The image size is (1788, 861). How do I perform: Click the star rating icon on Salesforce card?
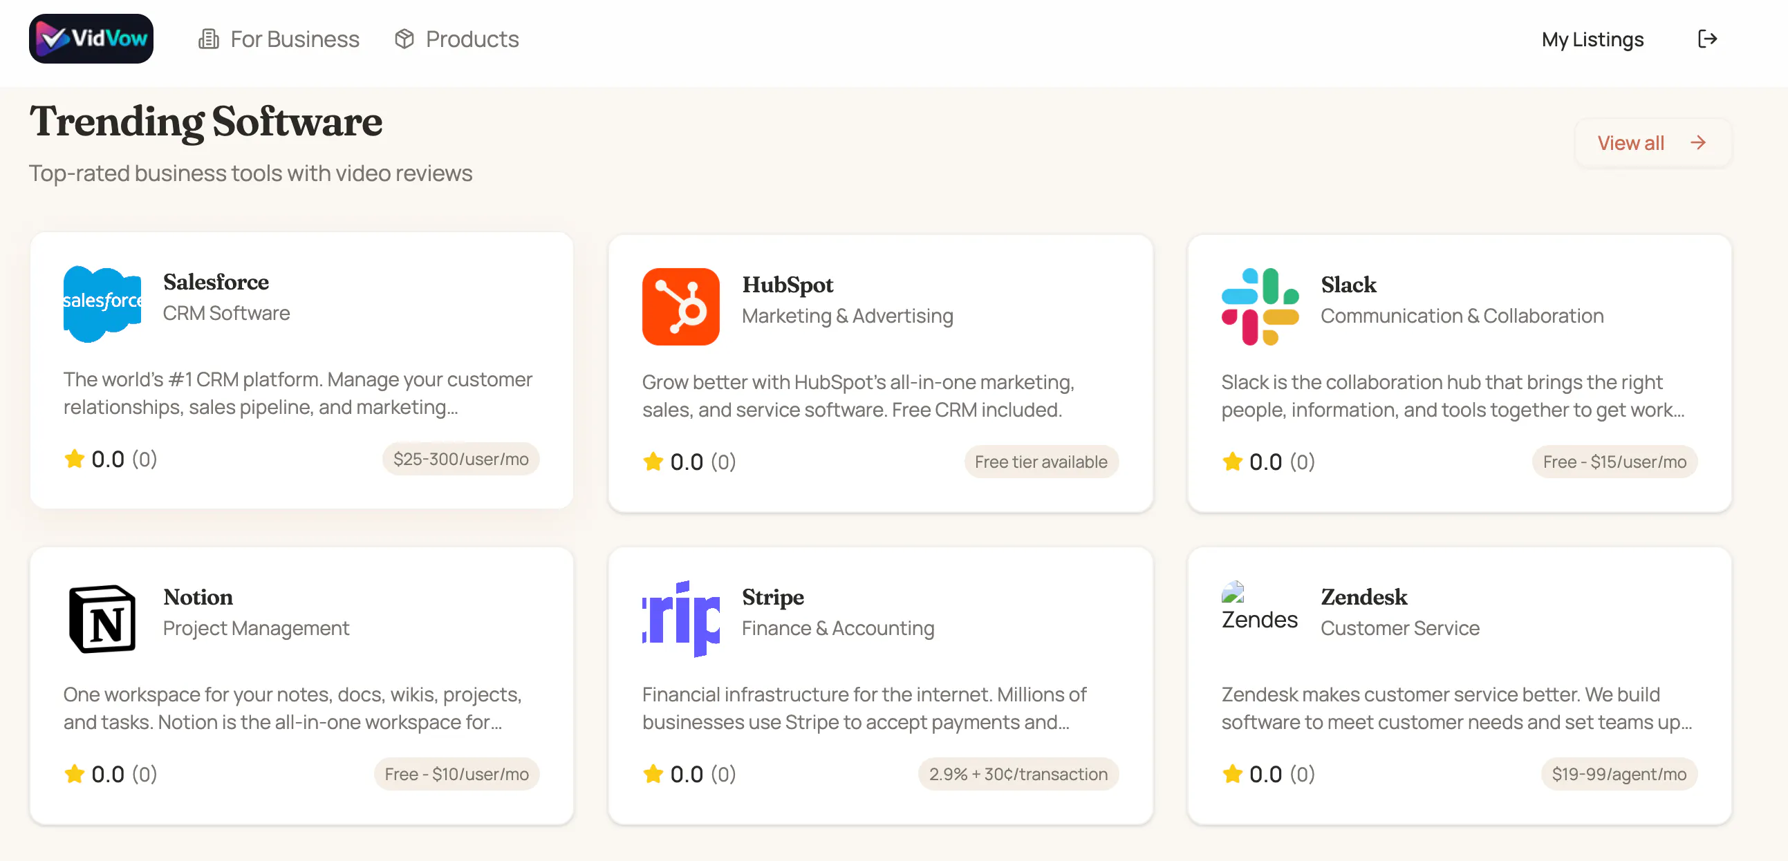coord(74,459)
